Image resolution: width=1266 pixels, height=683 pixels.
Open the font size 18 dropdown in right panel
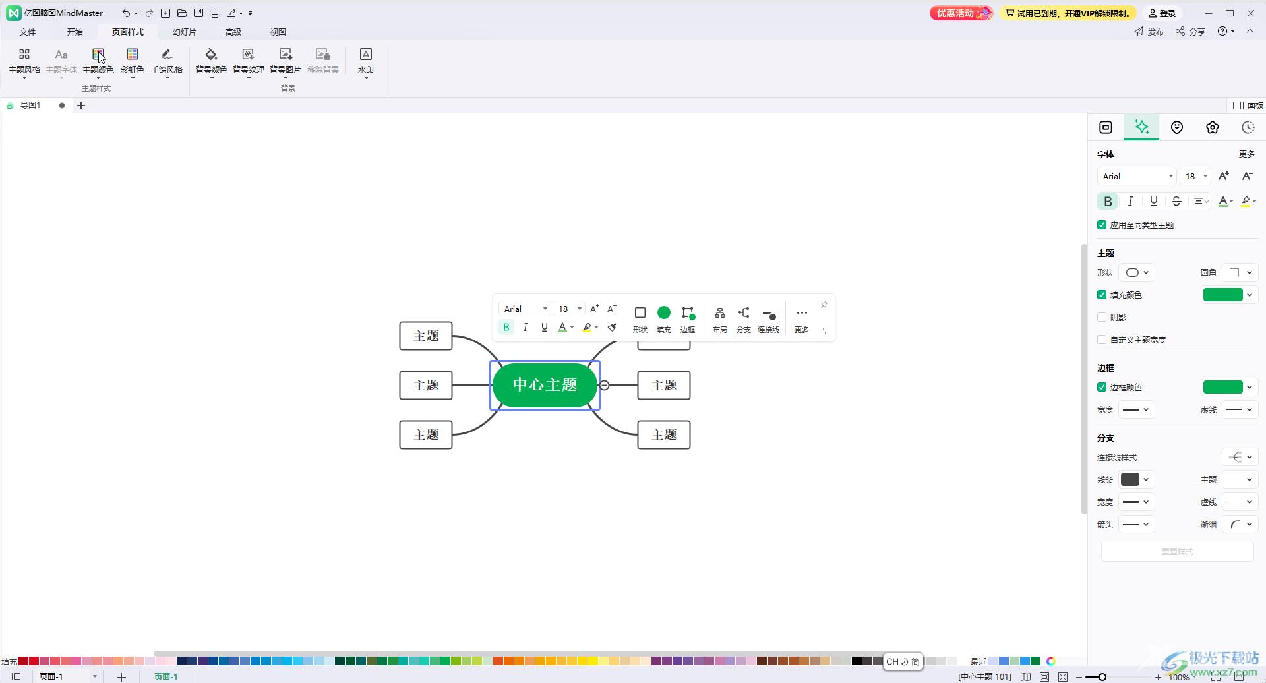pyautogui.click(x=1195, y=176)
